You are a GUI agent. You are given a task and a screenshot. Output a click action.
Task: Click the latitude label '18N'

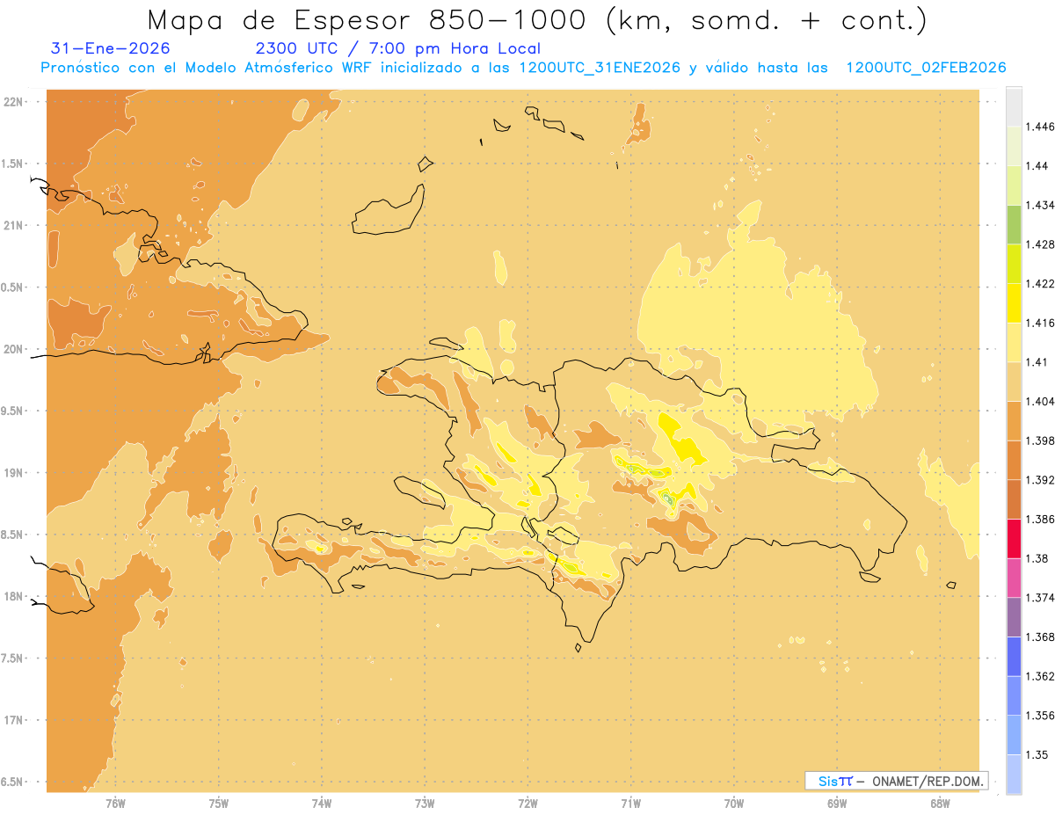13,597
